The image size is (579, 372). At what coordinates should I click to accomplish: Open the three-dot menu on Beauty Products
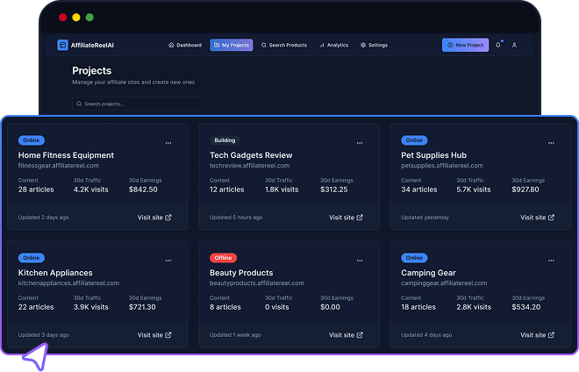[360, 260]
